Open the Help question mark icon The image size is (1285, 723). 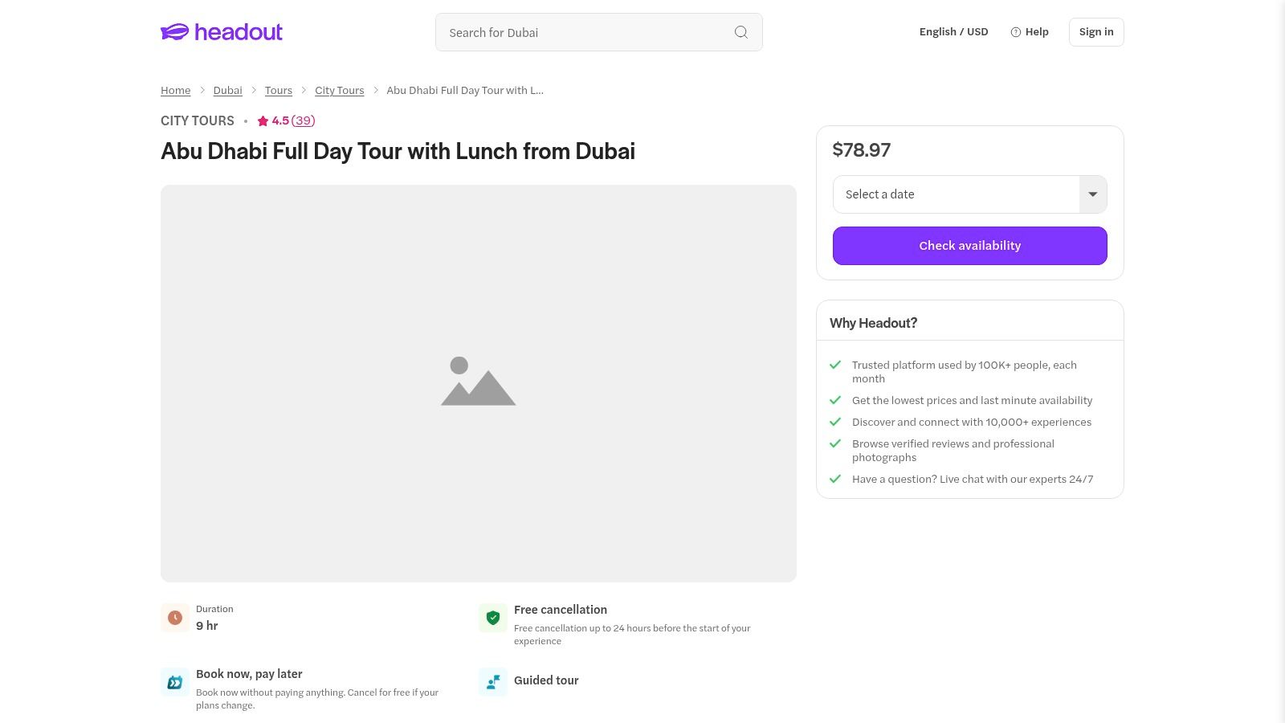[1017, 32]
